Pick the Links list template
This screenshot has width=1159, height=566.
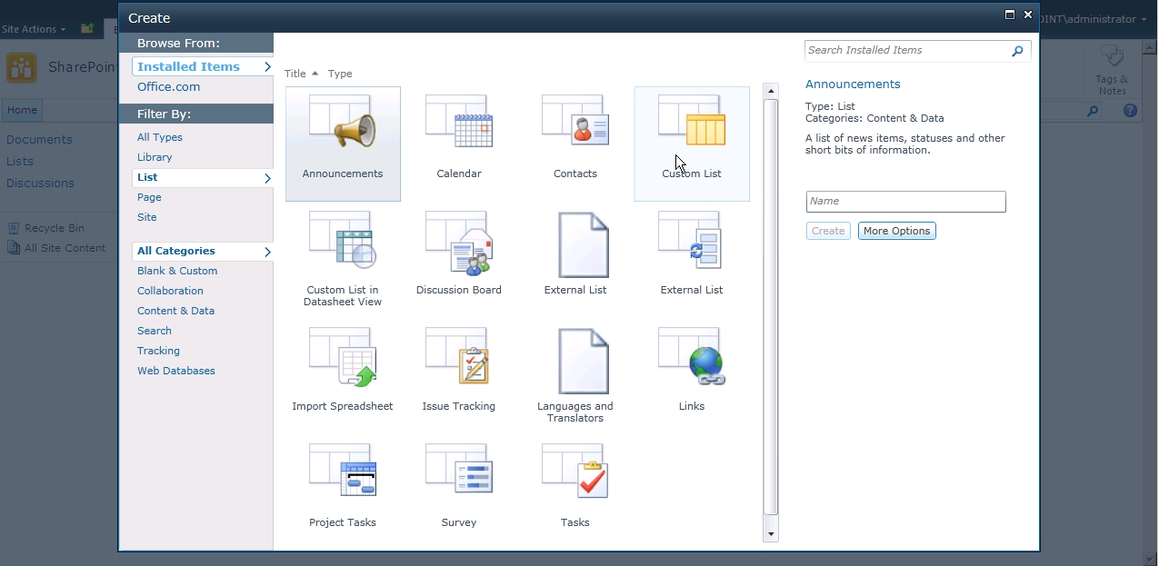[692, 376]
